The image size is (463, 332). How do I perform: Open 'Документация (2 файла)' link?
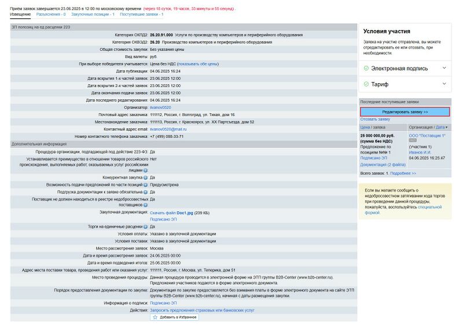click(383, 165)
